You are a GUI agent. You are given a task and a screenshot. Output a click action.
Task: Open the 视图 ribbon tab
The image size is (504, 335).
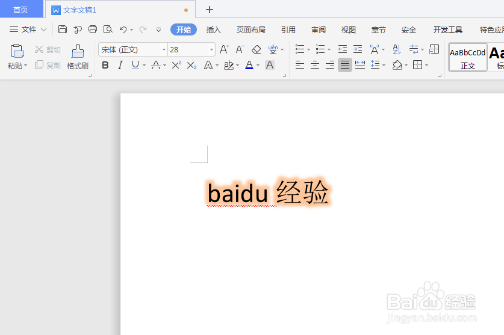349,30
